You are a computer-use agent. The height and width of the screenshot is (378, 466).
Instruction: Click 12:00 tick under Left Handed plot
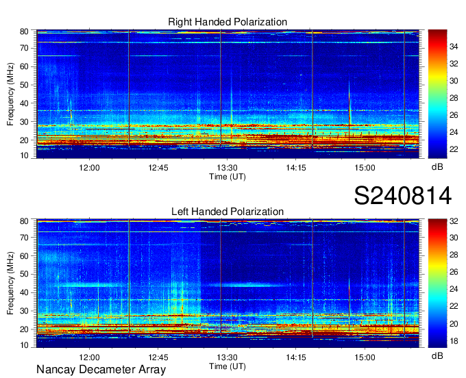pos(89,357)
